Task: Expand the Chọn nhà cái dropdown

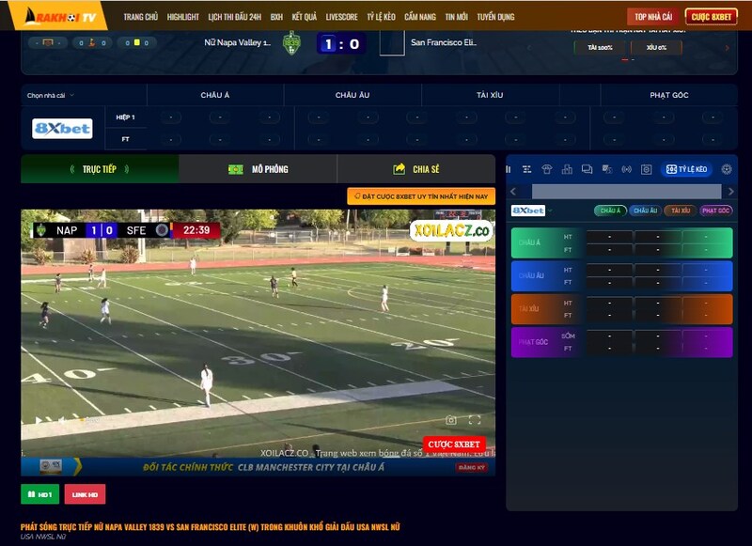Action: pyautogui.click(x=51, y=96)
